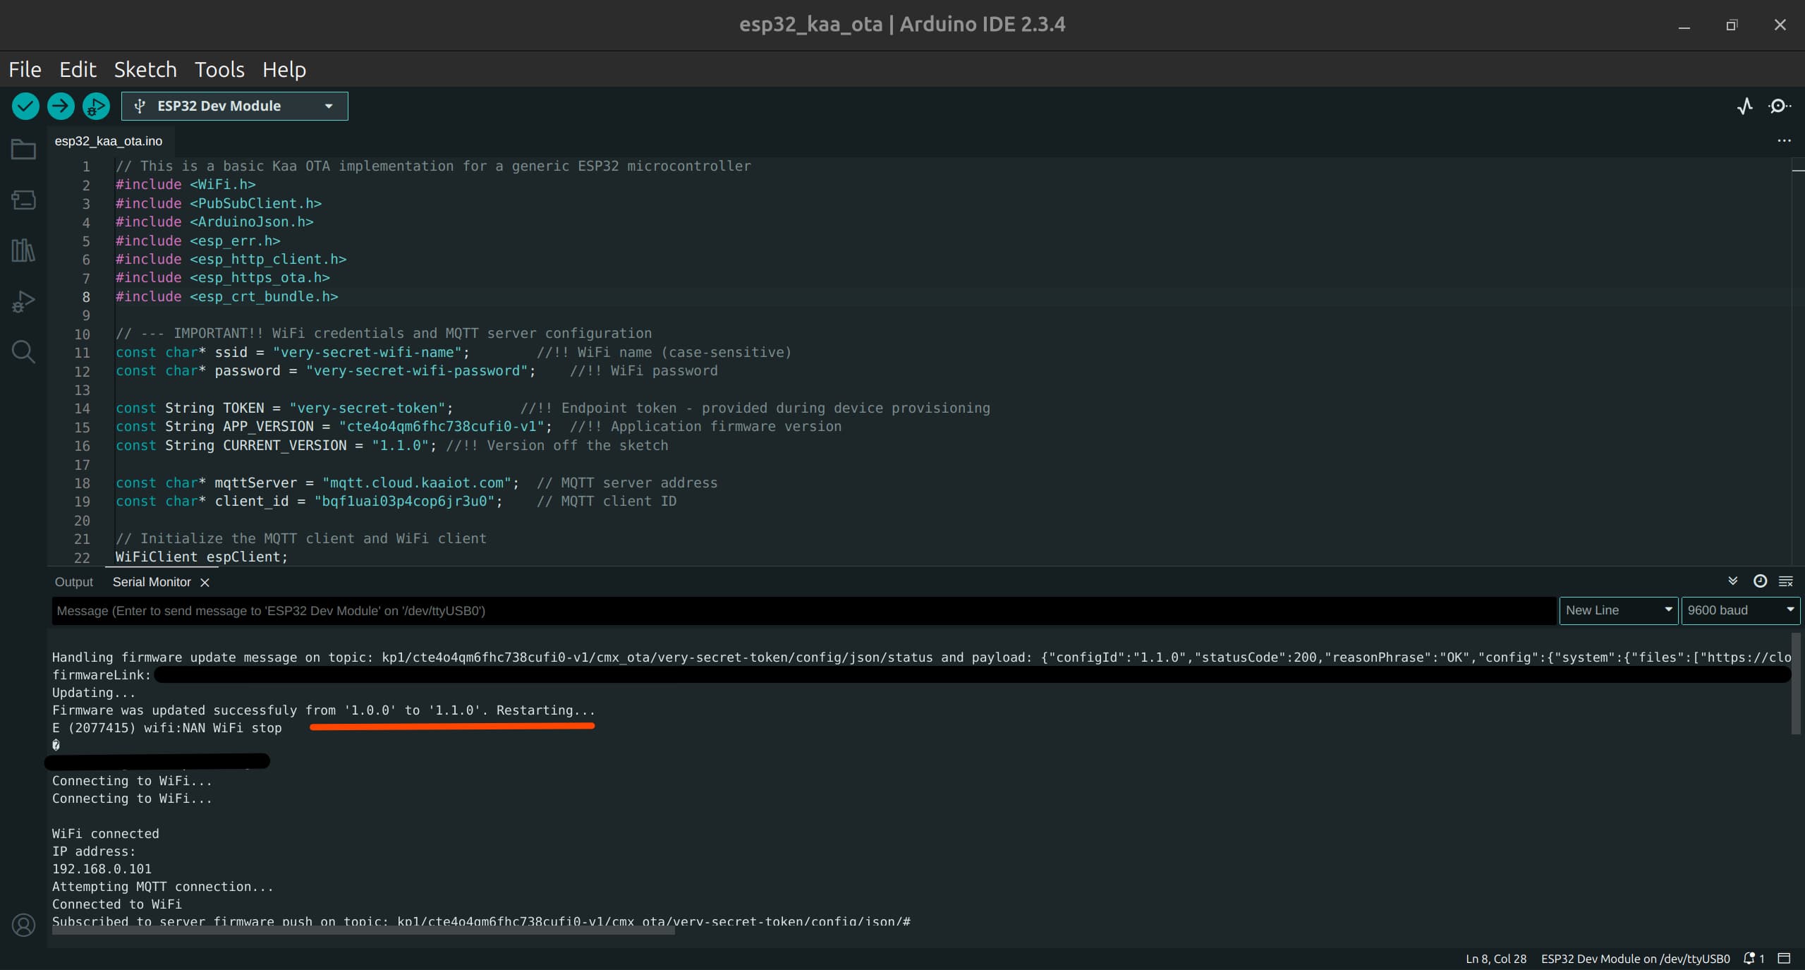The width and height of the screenshot is (1805, 970).
Task: Open the Debug sidebar panel icon
Action: click(x=23, y=301)
